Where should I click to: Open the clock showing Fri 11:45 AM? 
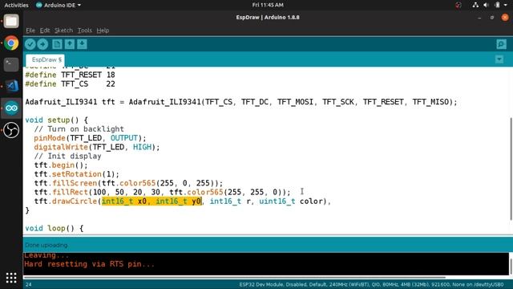268,5
